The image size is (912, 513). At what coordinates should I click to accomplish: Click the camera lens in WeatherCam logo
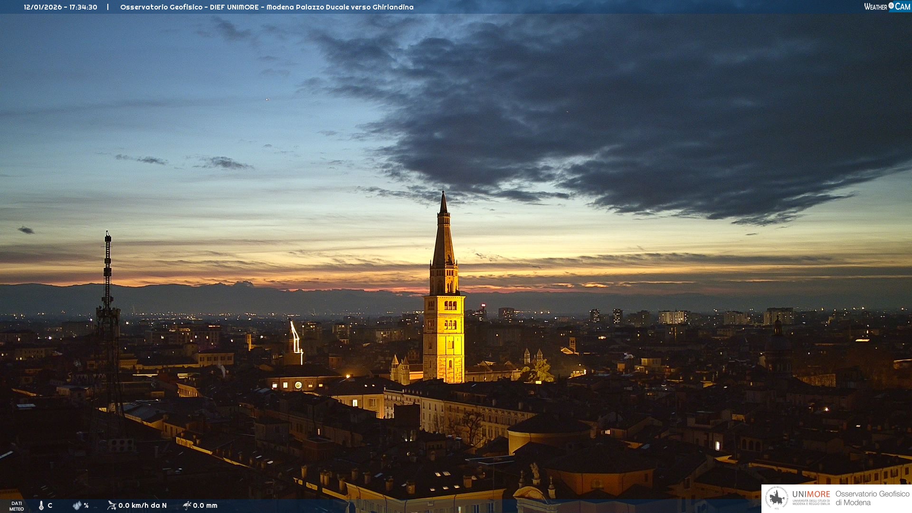[x=891, y=6]
